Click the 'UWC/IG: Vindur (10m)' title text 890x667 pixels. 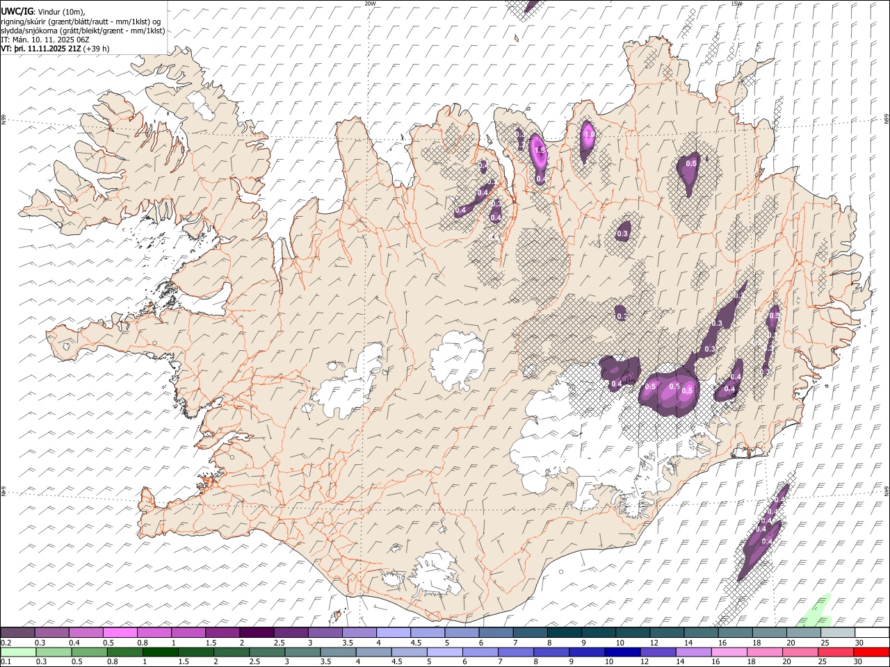click(42, 10)
